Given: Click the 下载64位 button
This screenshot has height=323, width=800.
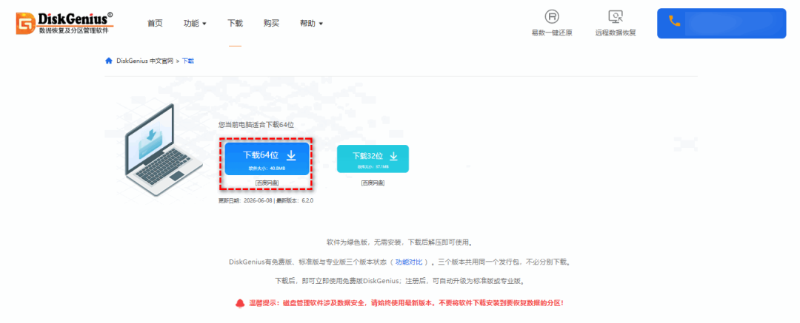Looking at the screenshot, I should (267, 158).
